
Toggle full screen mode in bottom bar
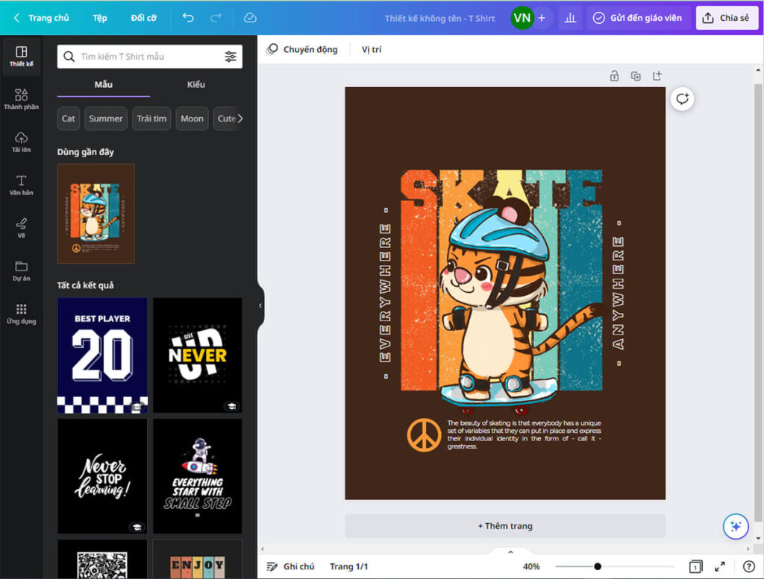coord(720,566)
